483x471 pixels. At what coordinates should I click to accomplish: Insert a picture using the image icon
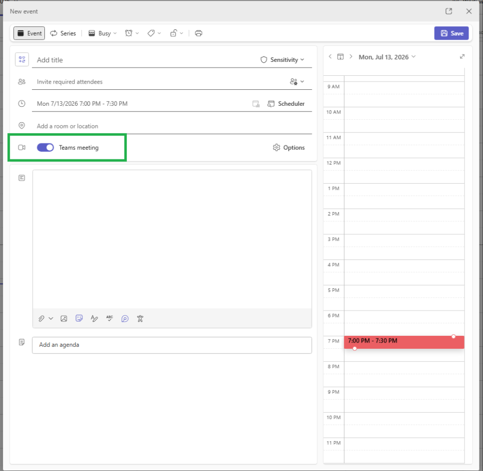(64, 318)
